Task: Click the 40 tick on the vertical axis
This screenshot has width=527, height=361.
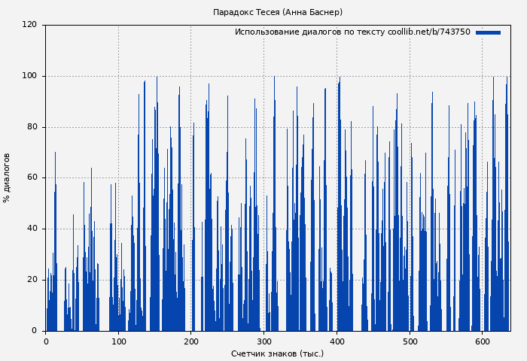Action: 32,229
